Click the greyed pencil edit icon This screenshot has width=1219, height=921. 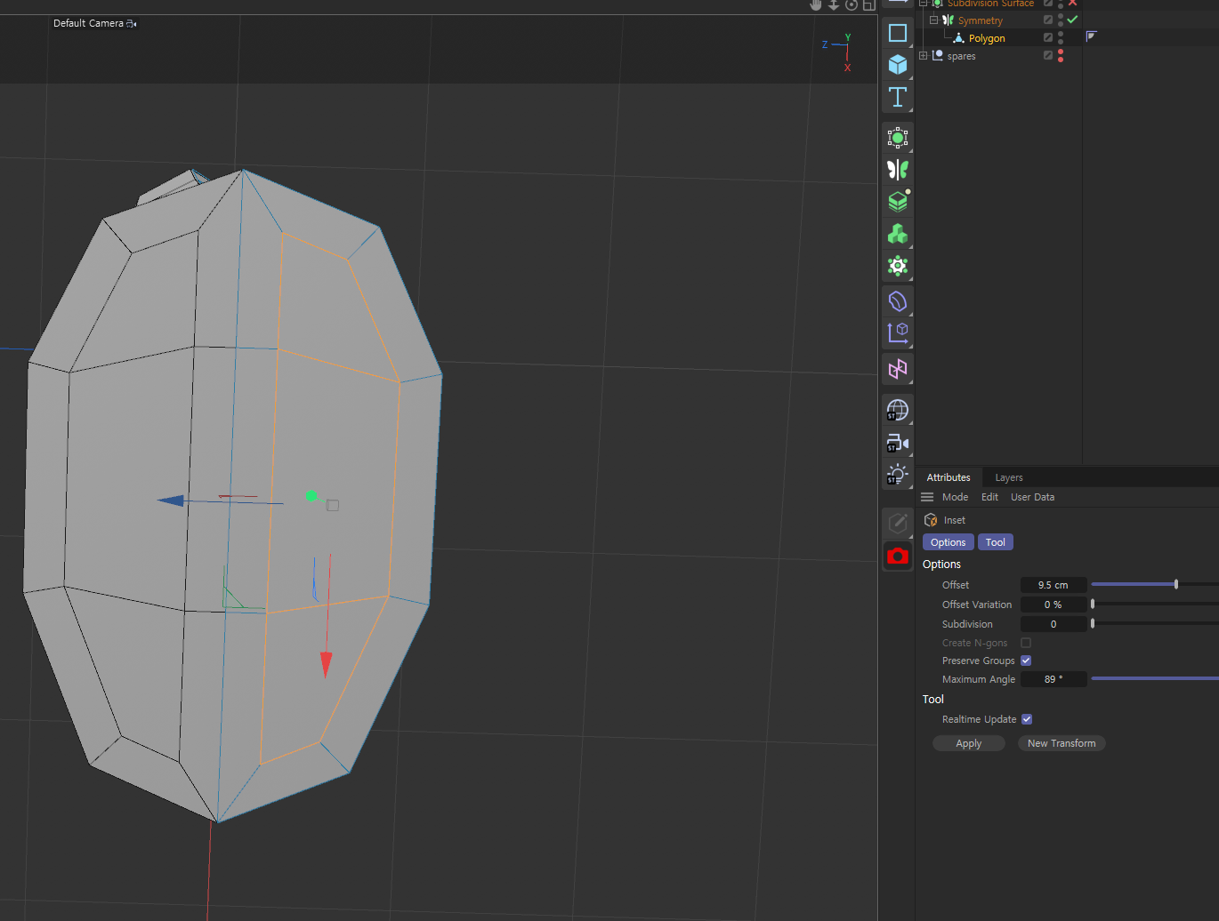coord(898,523)
